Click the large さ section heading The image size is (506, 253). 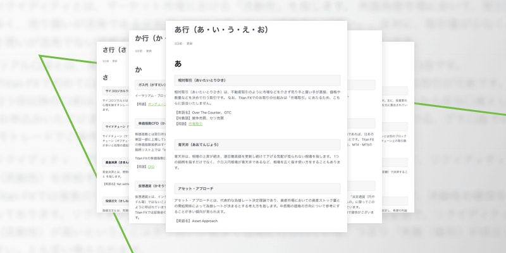tap(106, 77)
